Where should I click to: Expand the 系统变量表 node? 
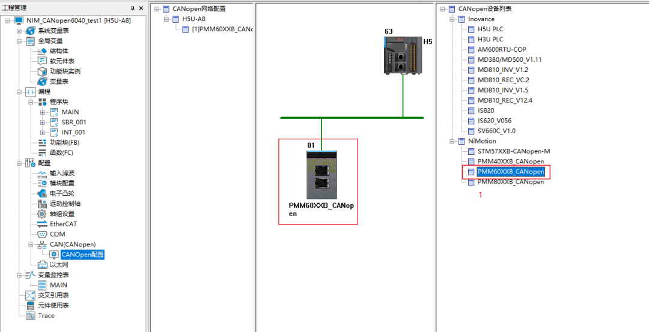click(x=19, y=31)
